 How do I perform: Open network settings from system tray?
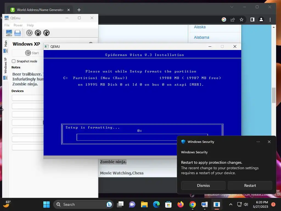click(x=239, y=204)
